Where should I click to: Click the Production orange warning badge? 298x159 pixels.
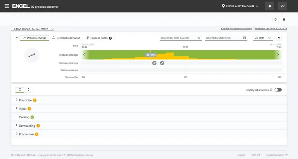click(x=37, y=134)
